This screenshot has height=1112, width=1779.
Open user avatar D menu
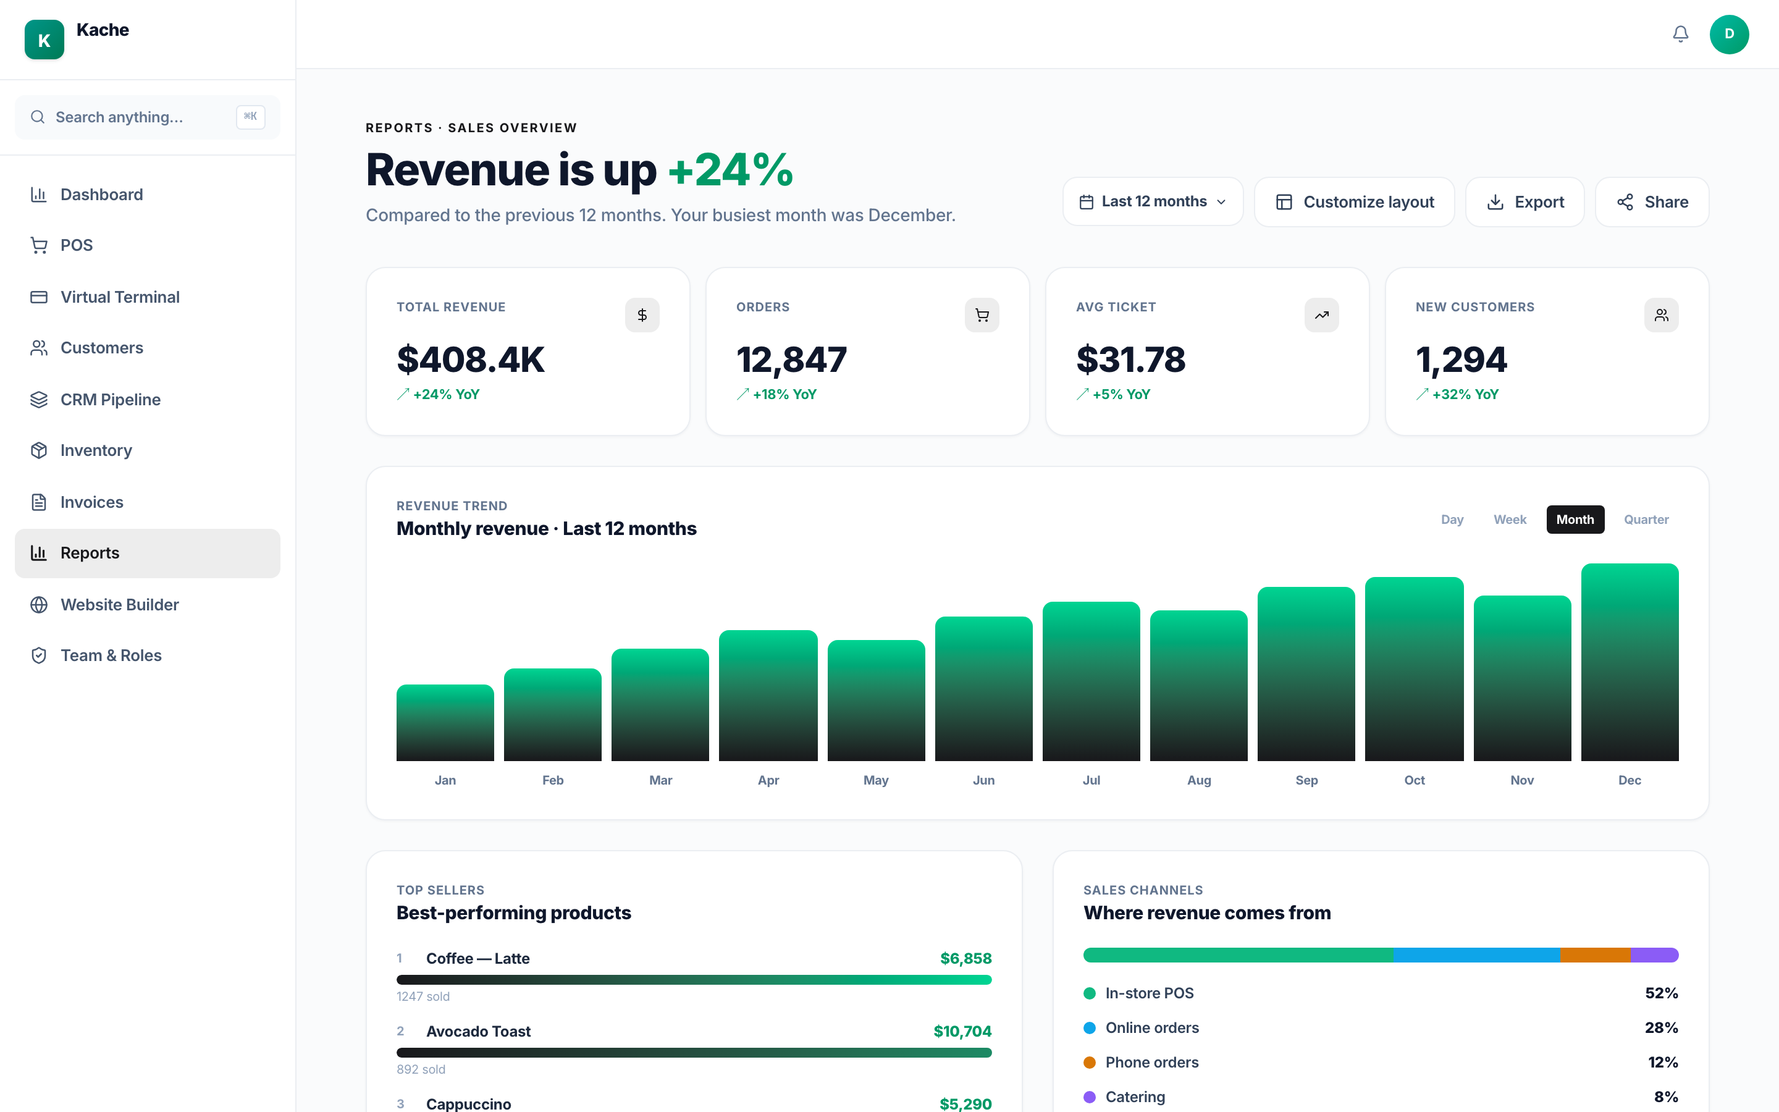(x=1729, y=34)
